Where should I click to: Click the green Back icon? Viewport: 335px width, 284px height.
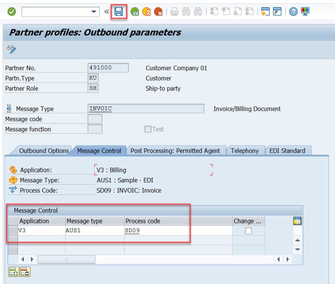point(135,12)
